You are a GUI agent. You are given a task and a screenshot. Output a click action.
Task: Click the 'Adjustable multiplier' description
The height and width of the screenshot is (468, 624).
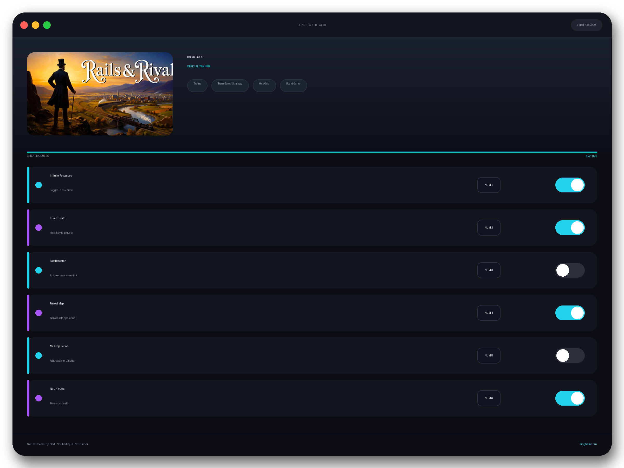click(x=63, y=361)
